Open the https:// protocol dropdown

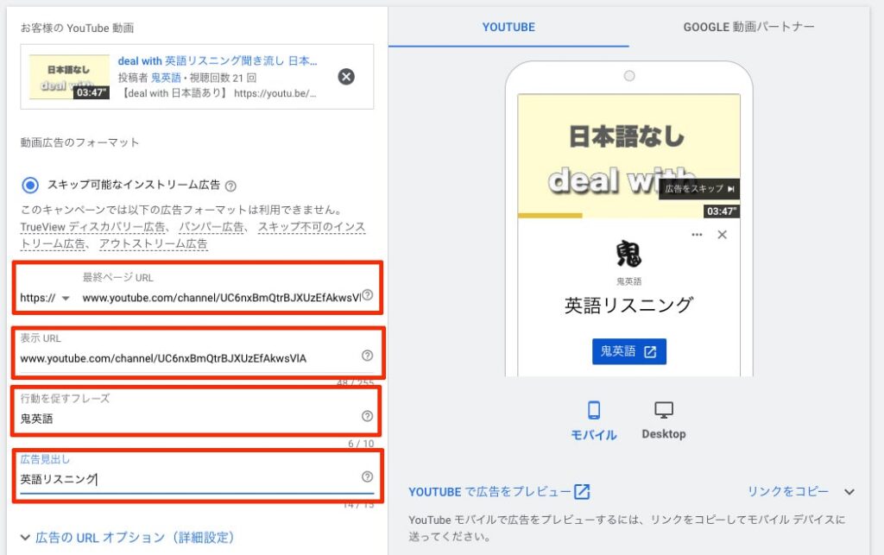[x=45, y=299]
